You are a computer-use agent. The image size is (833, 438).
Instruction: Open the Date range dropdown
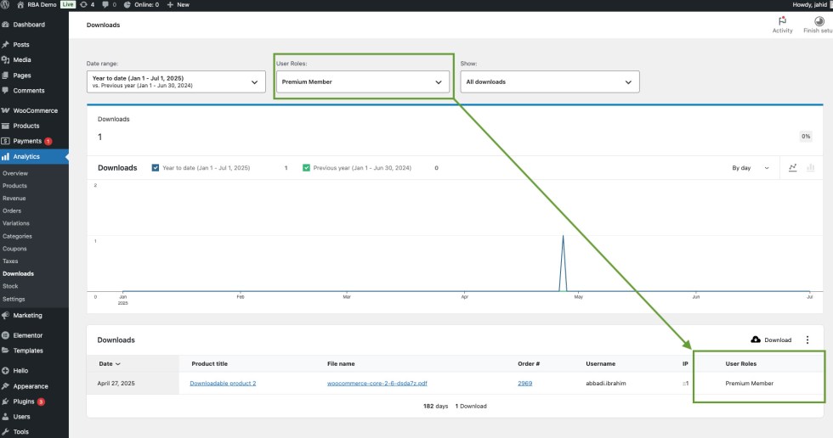[175, 82]
